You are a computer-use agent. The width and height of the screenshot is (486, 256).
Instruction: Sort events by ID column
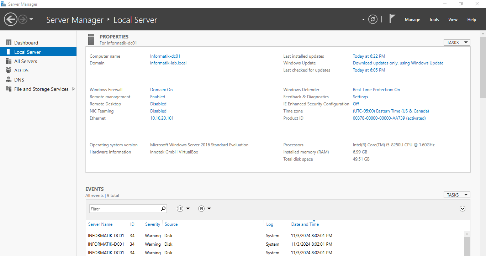[x=132, y=224]
